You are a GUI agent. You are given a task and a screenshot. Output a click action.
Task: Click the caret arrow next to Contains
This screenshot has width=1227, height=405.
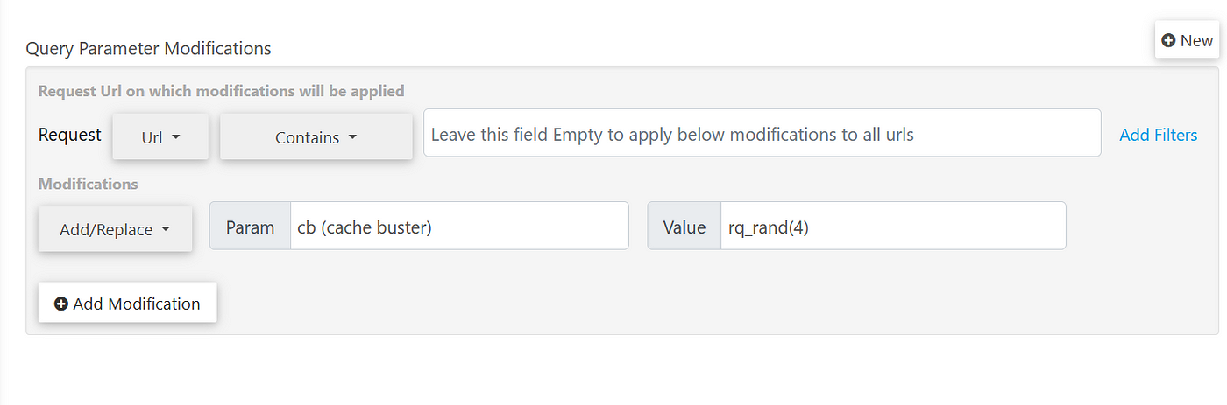(352, 137)
